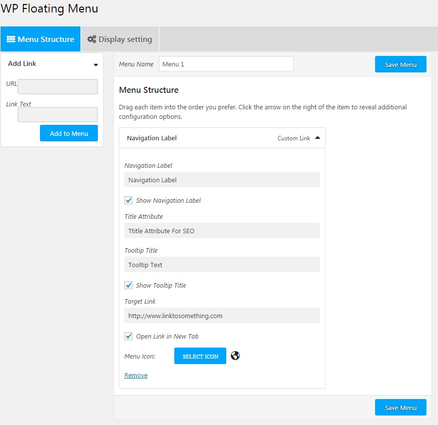Click the globe menu icon preview

235,356
